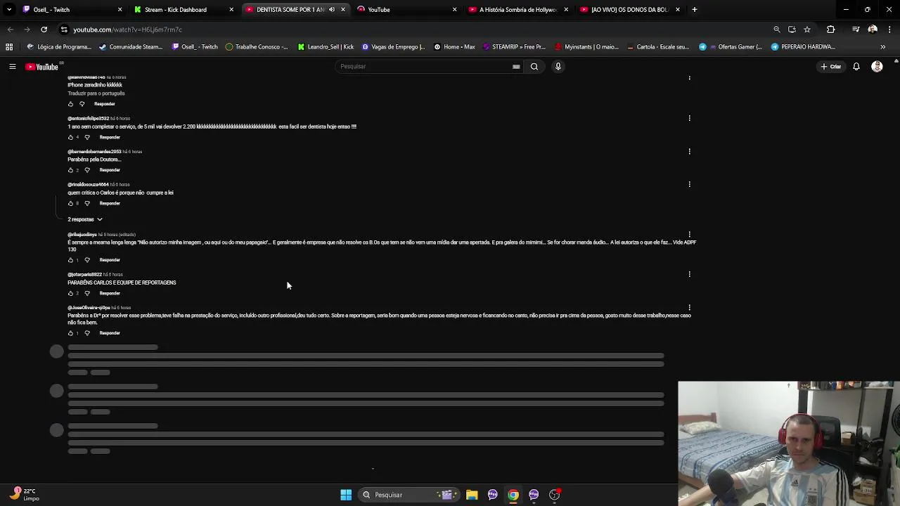This screenshot has width=900, height=506.
Task: Reply to the @rinaldosouza4664 comment
Action: coord(110,203)
